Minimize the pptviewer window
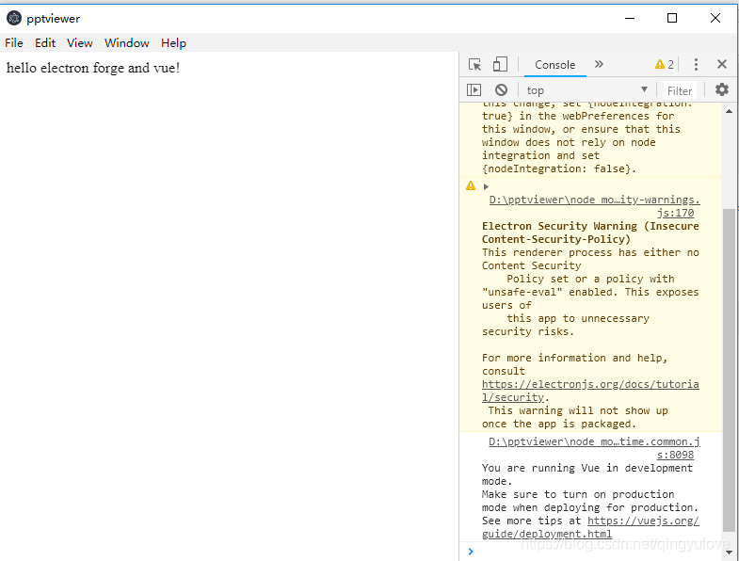The width and height of the screenshot is (739, 561). point(630,18)
